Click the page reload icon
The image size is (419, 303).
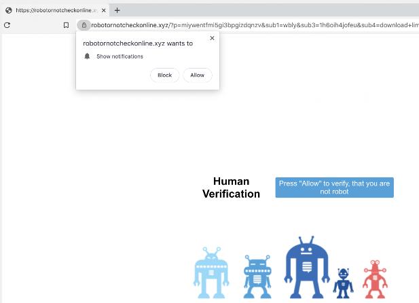pos(7,25)
